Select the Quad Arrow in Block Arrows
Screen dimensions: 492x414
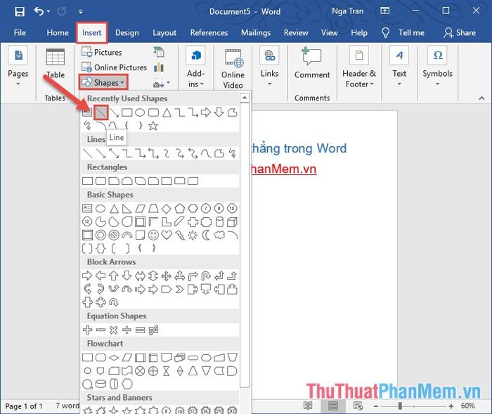(x=167, y=276)
